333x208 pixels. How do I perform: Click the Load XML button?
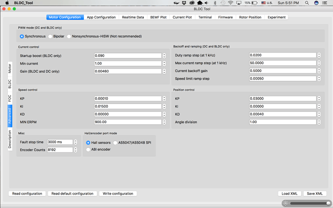[x=290, y=194]
